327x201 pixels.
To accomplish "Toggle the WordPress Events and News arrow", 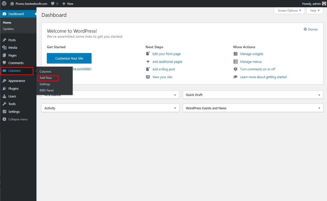I will point(319,108).
